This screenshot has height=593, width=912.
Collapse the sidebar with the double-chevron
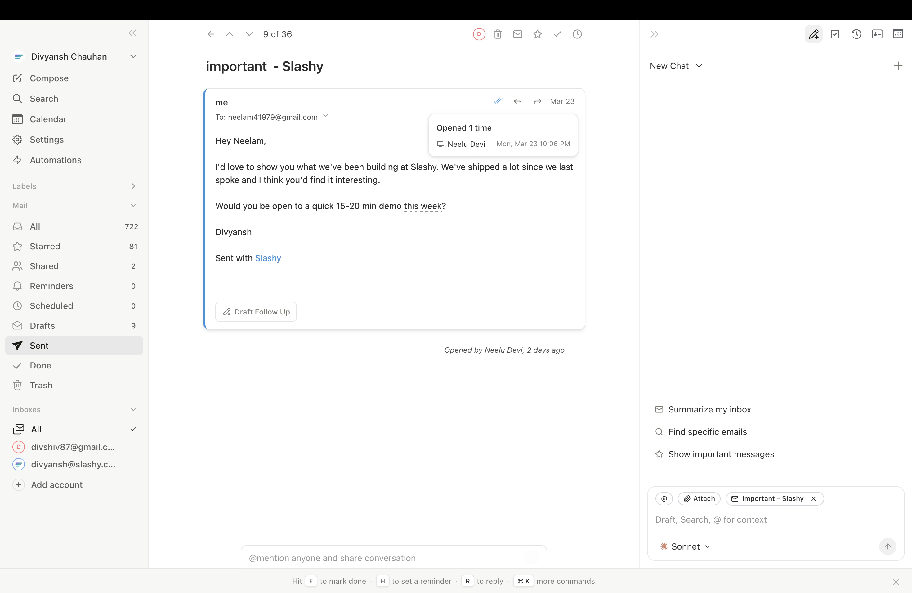(x=132, y=33)
